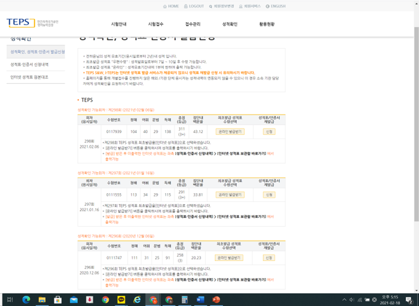Open the 시험접수 top menu

pyautogui.click(x=155, y=24)
